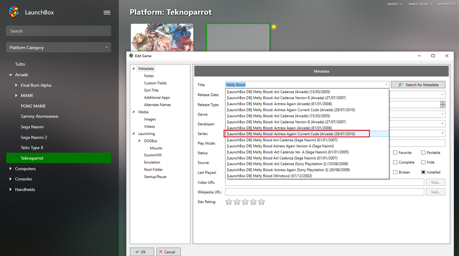Image resolution: width=459 pixels, height=256 pixels.
Task: Select the blank green-bordered game tile
Action: pyautogui.click(x=238, y=38)
